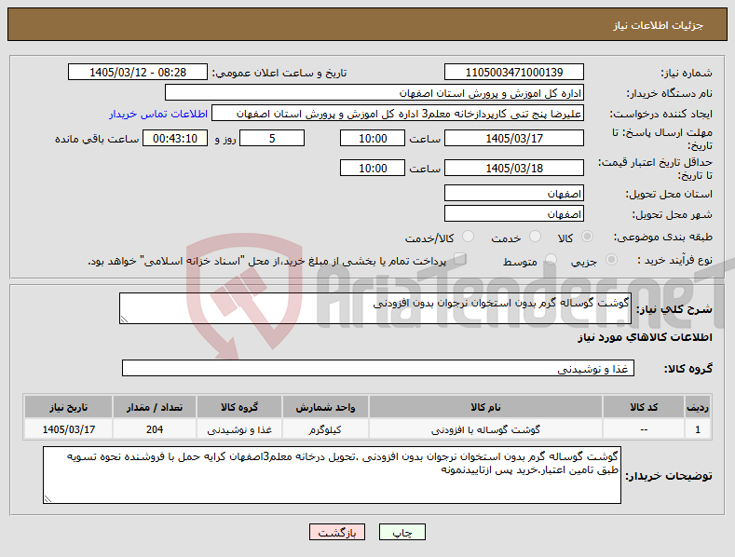The height and width of the screenshot is (557, 735).
Task: Toggle the اسناد خزانه اسلامی payment checkbox
Action: (x=460, y=259)
